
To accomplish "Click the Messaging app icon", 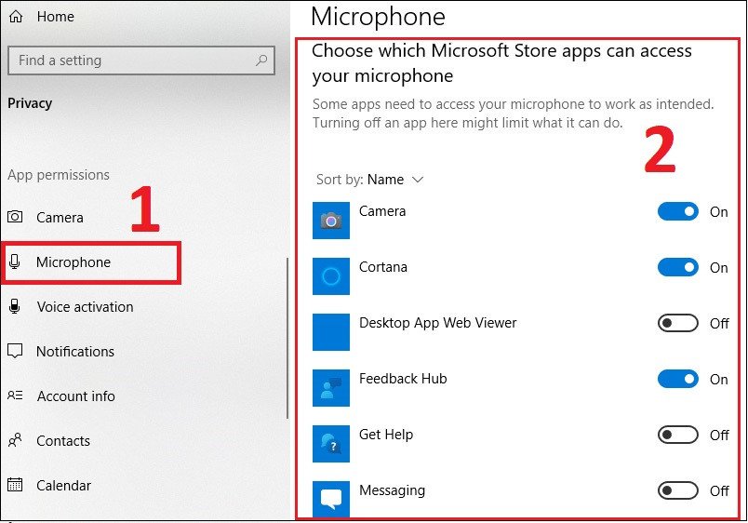I will click(x=331, y=498).
